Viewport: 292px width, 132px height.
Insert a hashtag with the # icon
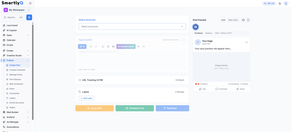tap(138, 46)
